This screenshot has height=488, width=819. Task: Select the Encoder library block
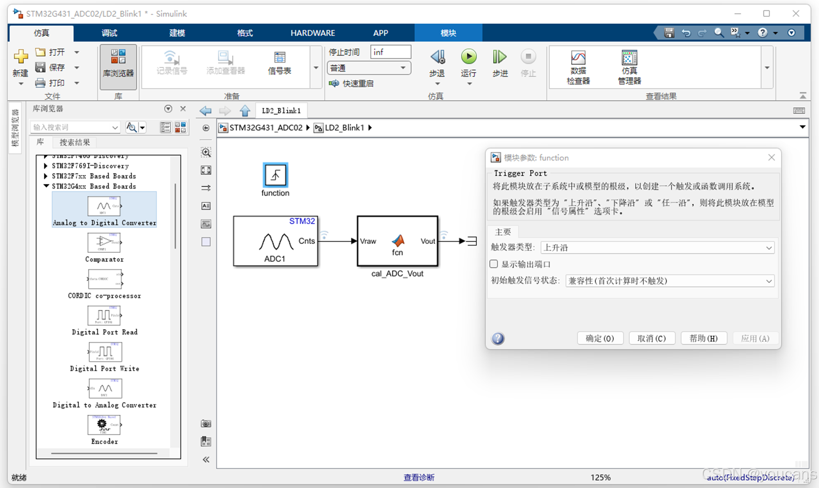click(104, 429)
